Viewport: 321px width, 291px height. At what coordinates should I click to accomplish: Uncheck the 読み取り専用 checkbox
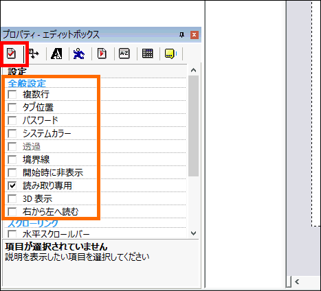(12, 185)
